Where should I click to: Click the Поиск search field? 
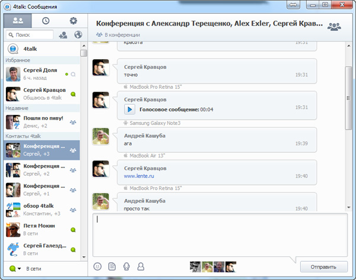33,36
